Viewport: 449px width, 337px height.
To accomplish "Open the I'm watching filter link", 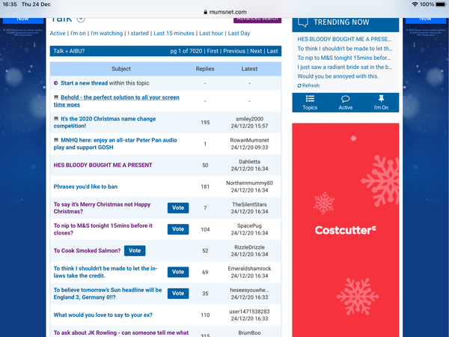I will click(x=106, y=33).
